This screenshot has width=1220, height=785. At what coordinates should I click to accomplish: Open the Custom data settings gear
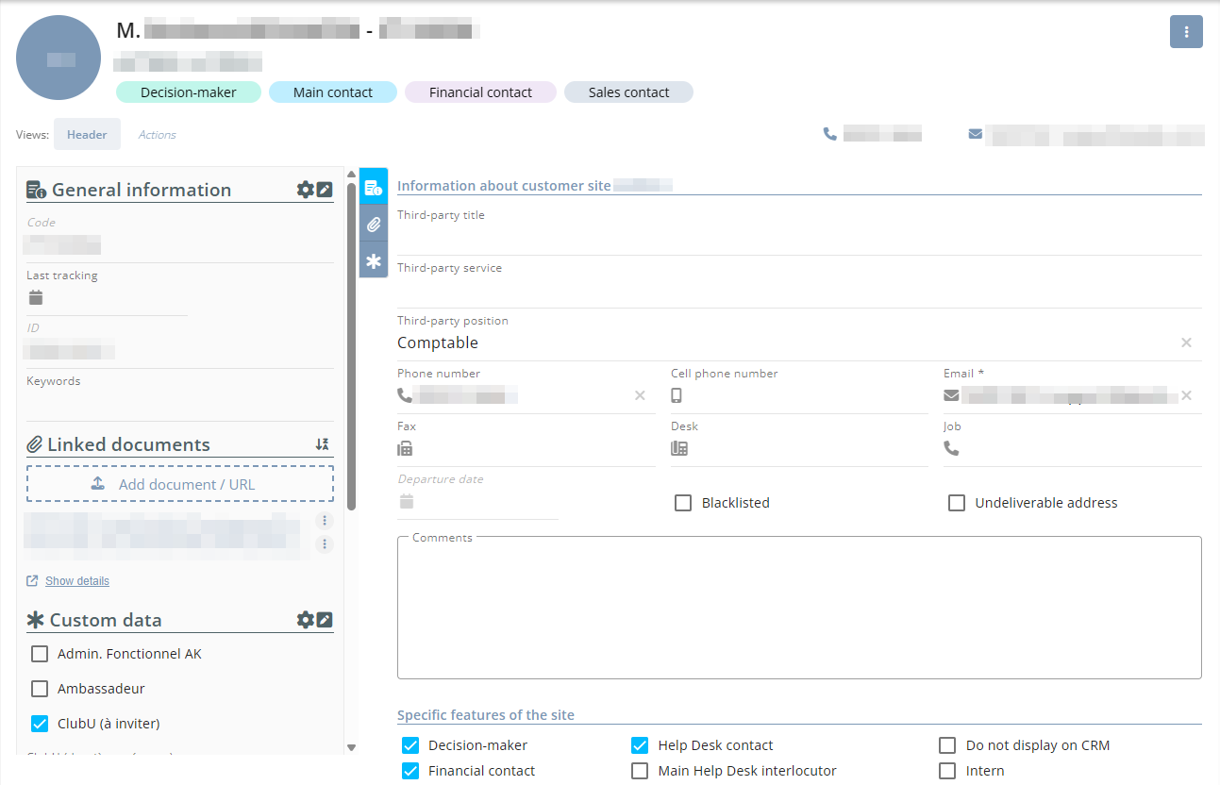pyautogui.click(x=305, y=620)
